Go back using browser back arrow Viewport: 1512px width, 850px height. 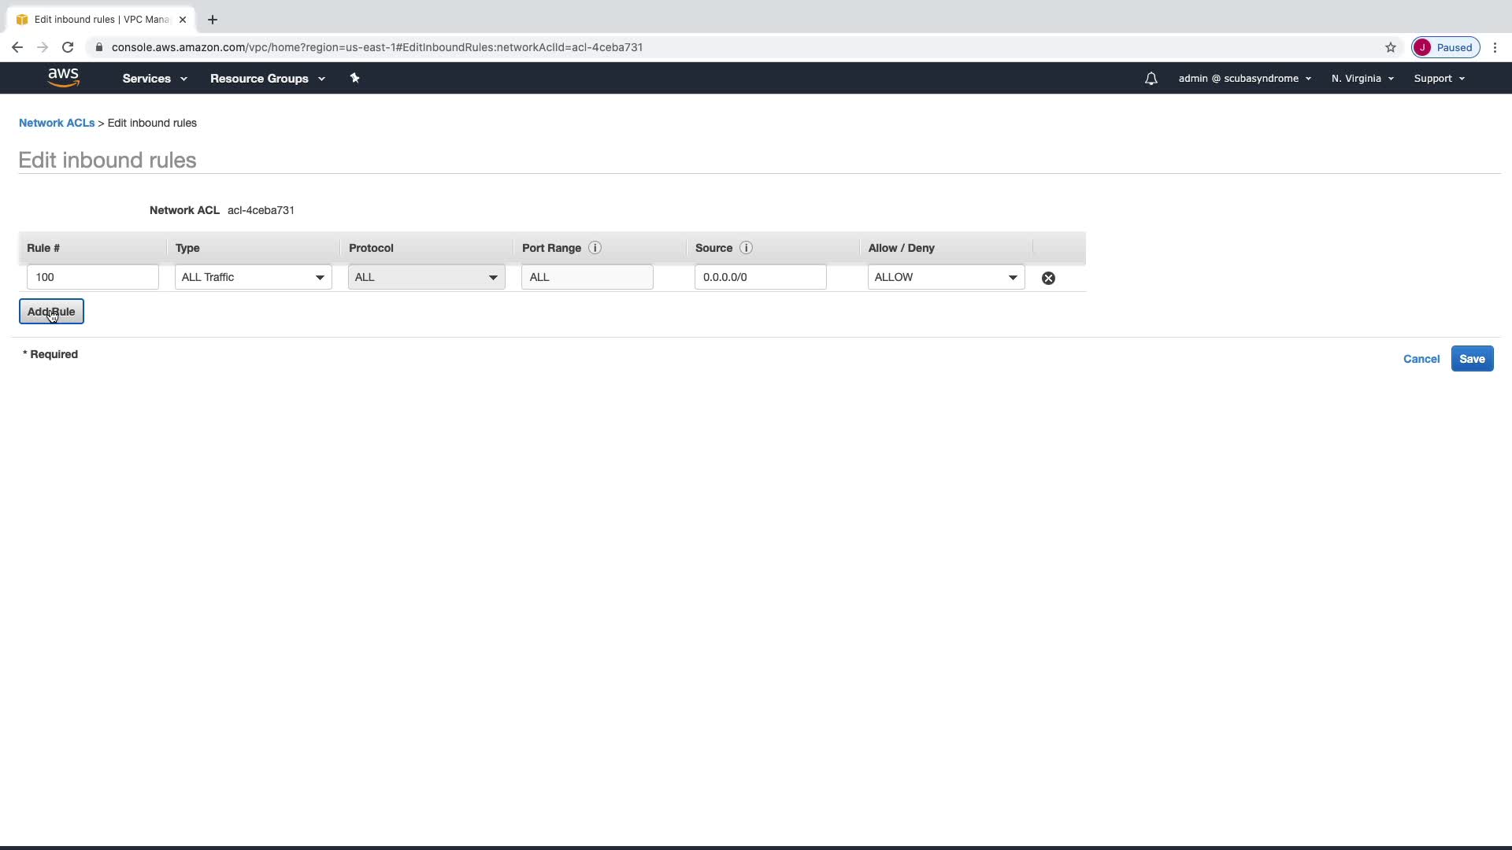click(x=17, y=47)
